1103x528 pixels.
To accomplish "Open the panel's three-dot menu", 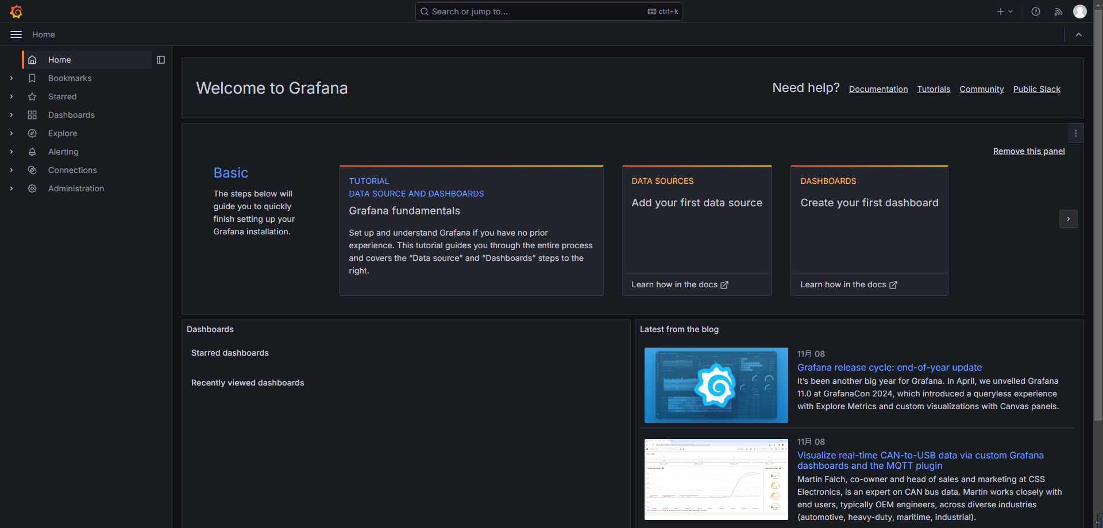I will [x=1075, y=133].
